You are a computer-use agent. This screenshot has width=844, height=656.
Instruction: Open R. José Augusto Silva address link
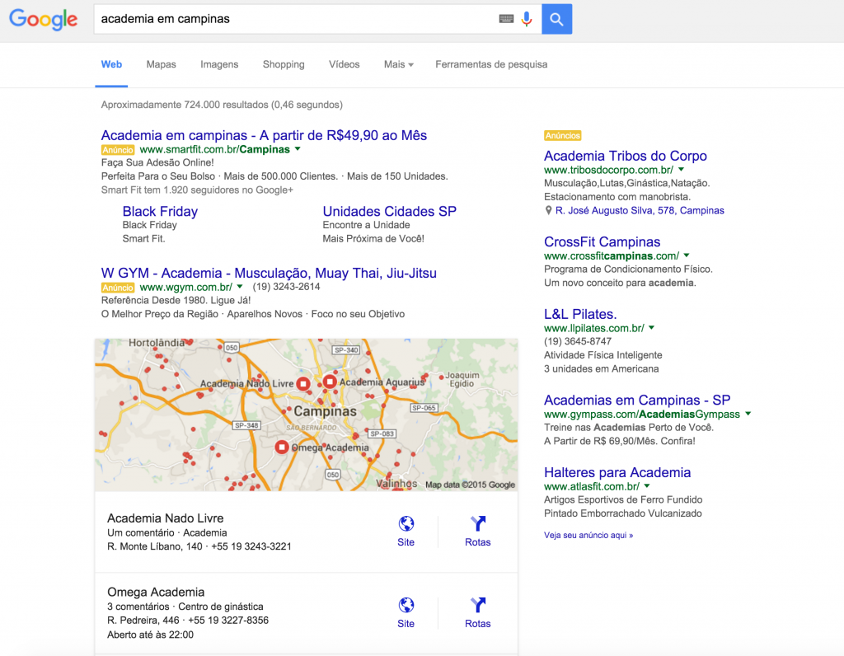pyautogui.click(x=640, y=210)
